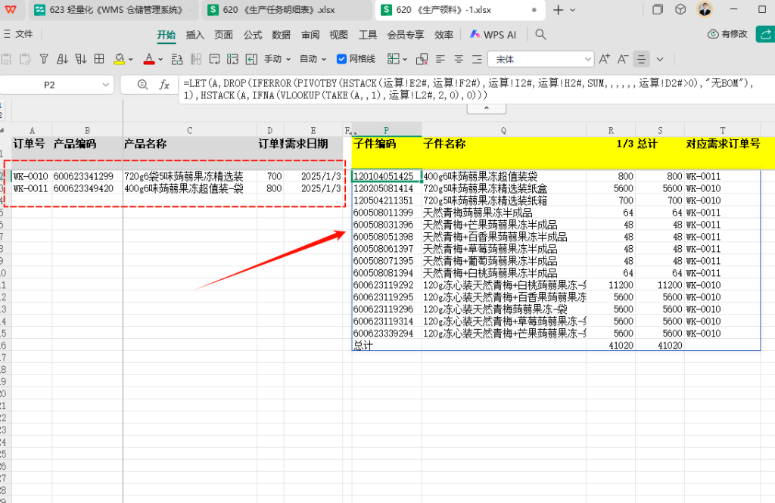Screen dimensions: 775x503
Task: Open the 文件 menu
Action: (x=18, y=34)
